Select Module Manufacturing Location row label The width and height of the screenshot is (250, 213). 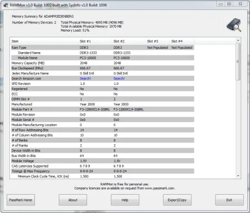(34, 125)
